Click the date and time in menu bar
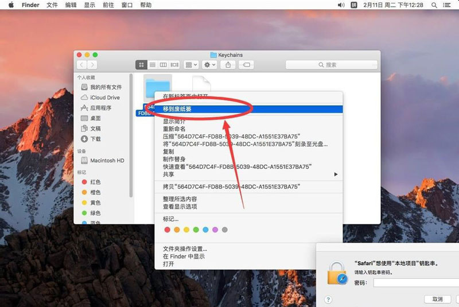This screenshot has width=459, height=307. 393,5
